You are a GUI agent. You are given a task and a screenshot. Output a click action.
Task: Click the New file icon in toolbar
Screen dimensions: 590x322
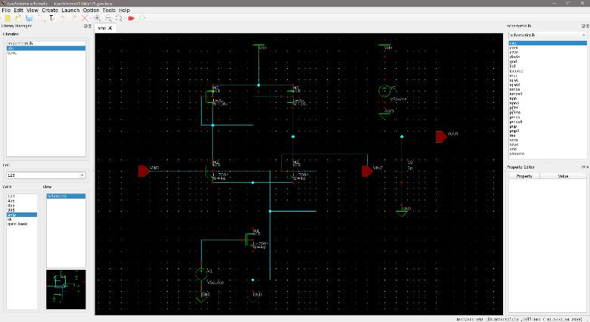[7, 17]
